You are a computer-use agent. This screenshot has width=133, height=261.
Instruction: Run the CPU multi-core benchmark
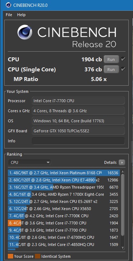[x=111, y=60]
